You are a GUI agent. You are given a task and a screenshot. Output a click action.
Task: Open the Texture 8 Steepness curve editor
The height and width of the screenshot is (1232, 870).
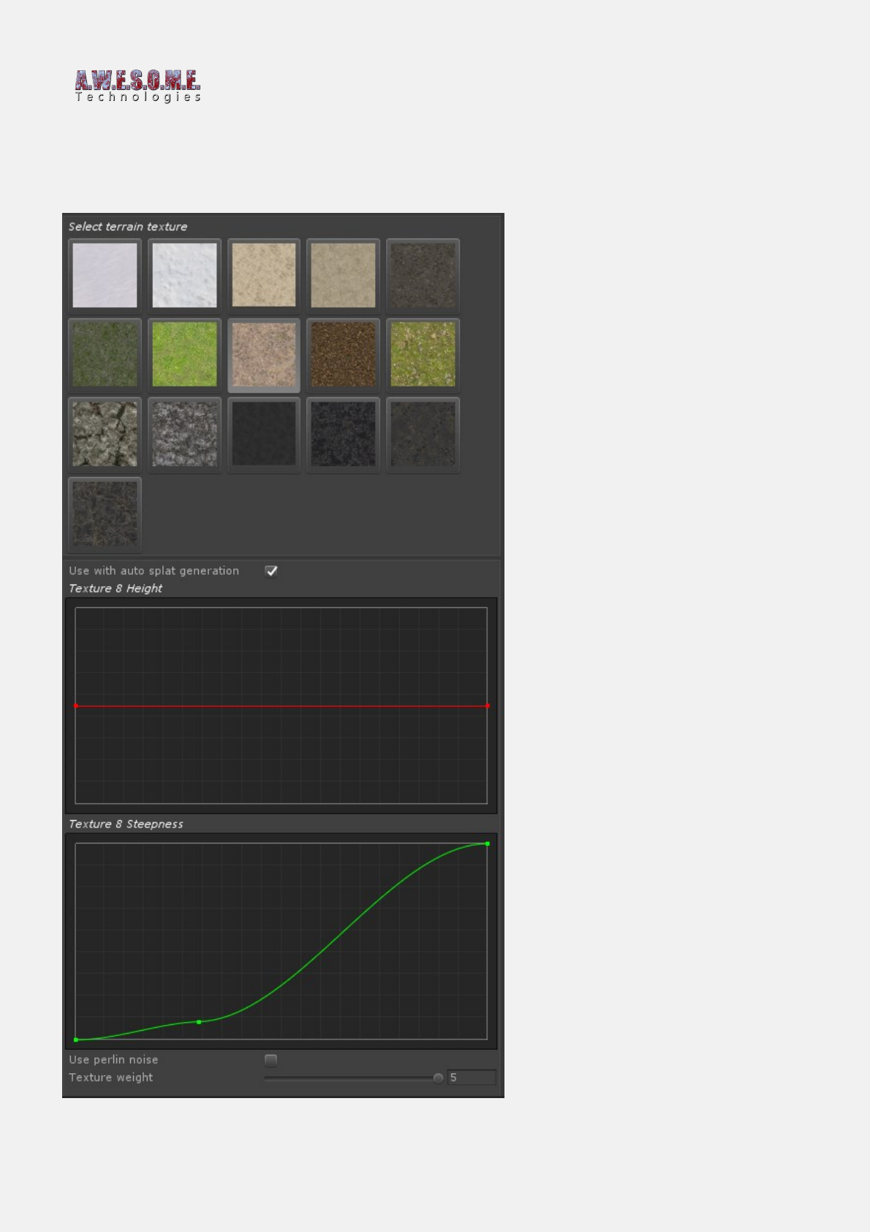tap(281, 942)
